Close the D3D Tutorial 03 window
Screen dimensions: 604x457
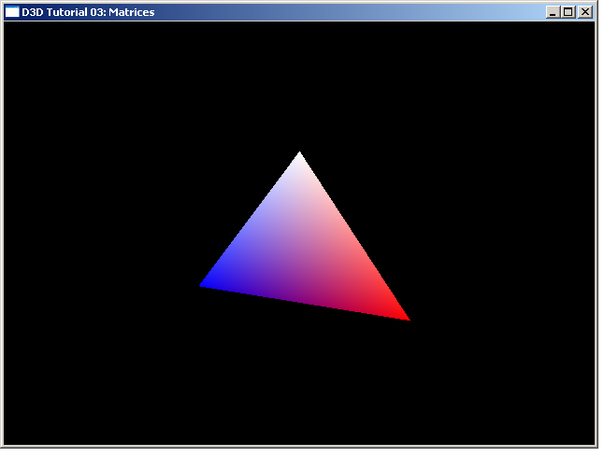pyautogui.click(x=585, y=12)
